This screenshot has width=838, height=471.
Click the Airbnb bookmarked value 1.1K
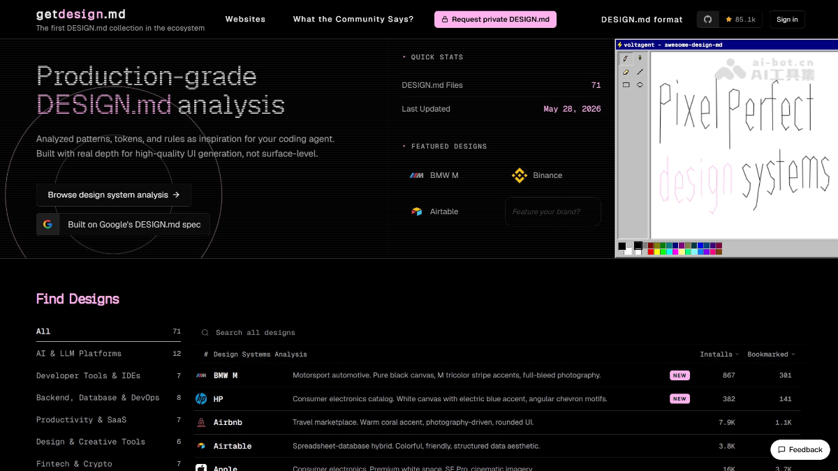pos(784,422)
